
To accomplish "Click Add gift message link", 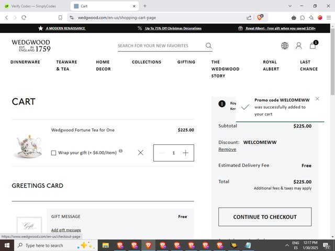I will pos(66,230).
